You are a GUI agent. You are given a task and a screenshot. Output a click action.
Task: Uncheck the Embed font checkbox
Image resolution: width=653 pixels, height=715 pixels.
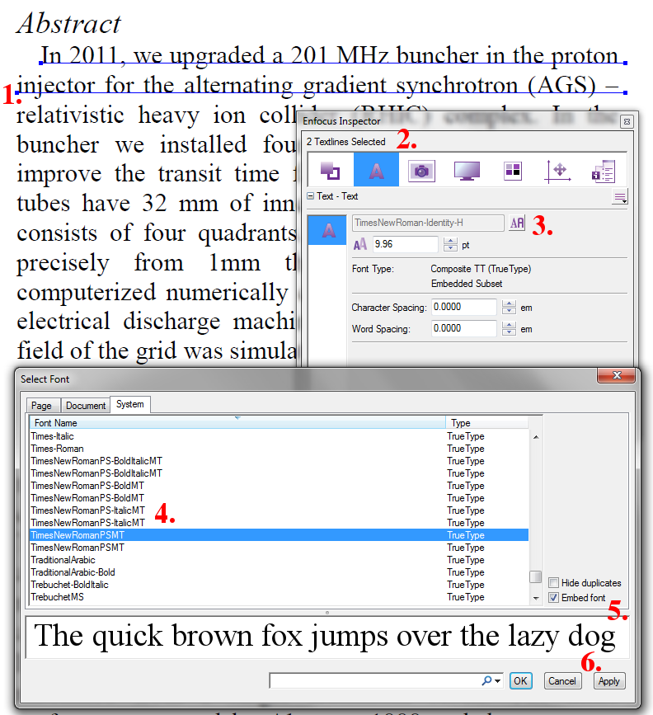[x=553, y=597]
